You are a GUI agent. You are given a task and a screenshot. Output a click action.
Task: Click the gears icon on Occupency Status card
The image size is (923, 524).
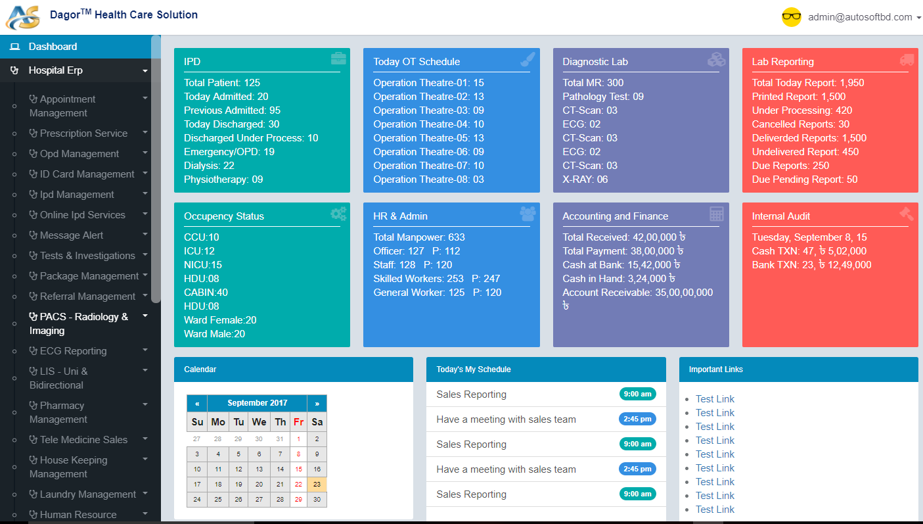coord(338,214)
